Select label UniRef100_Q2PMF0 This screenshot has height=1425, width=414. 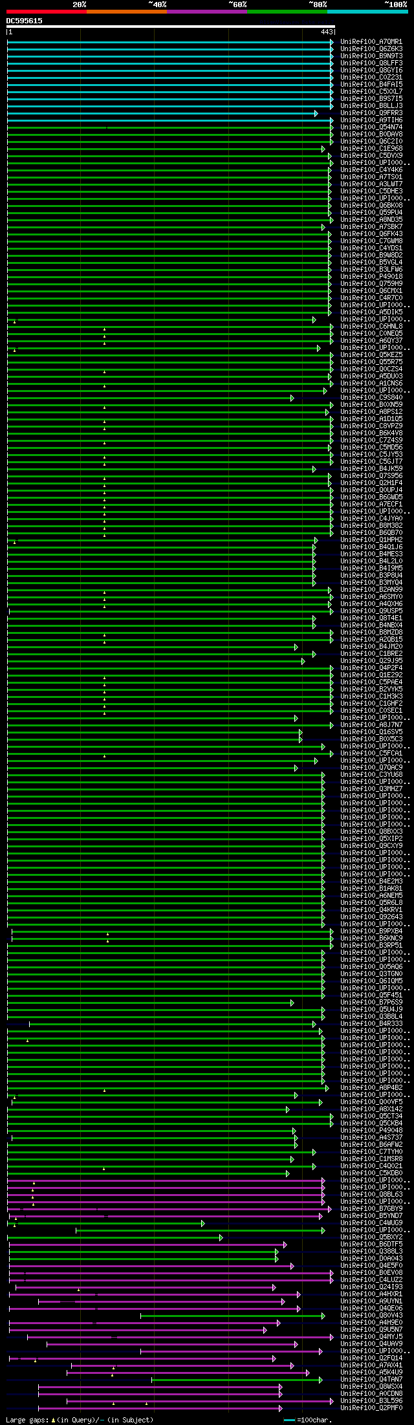point(371,1408)
